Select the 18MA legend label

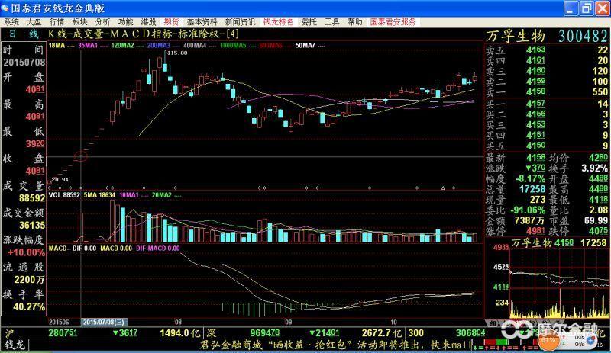click(x=57, y=46)
